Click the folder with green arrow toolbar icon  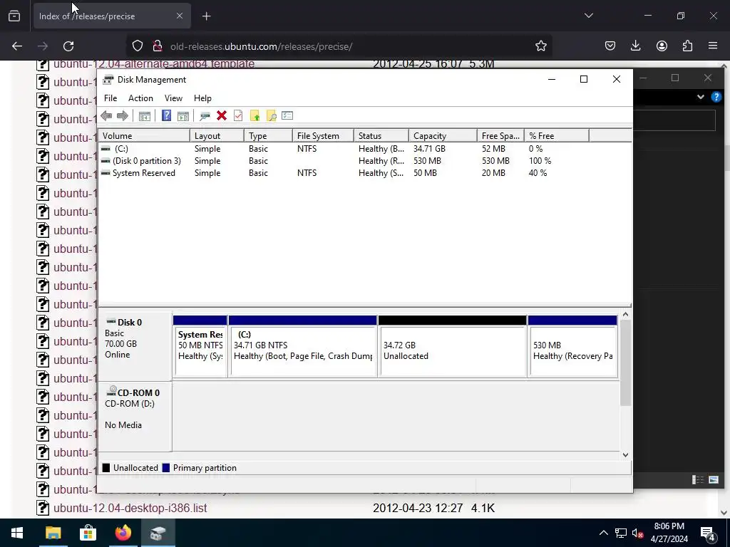coord(255,116)
